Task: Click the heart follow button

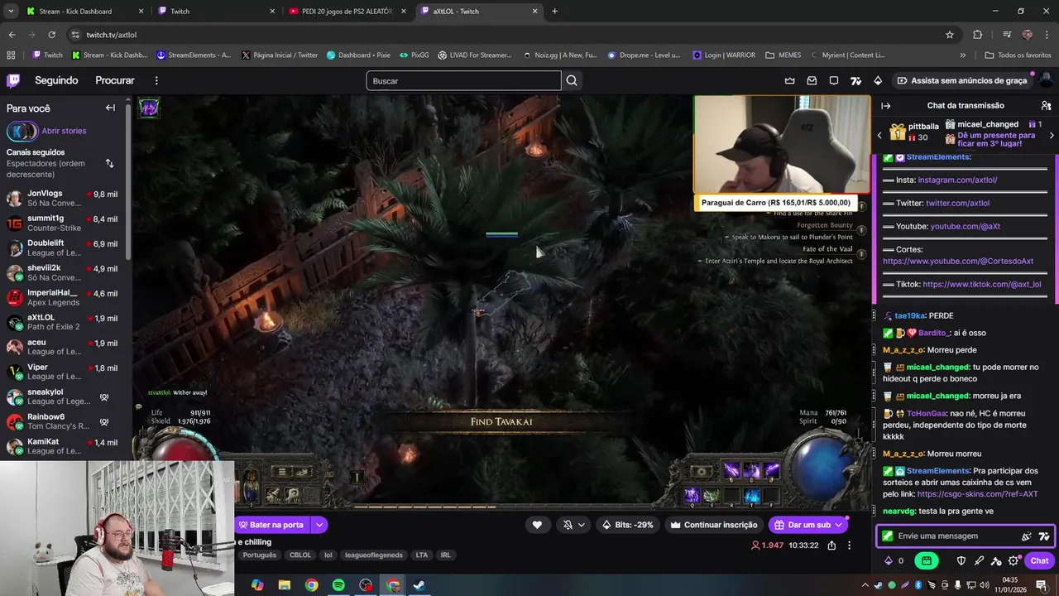Action: tap(537, 525)
